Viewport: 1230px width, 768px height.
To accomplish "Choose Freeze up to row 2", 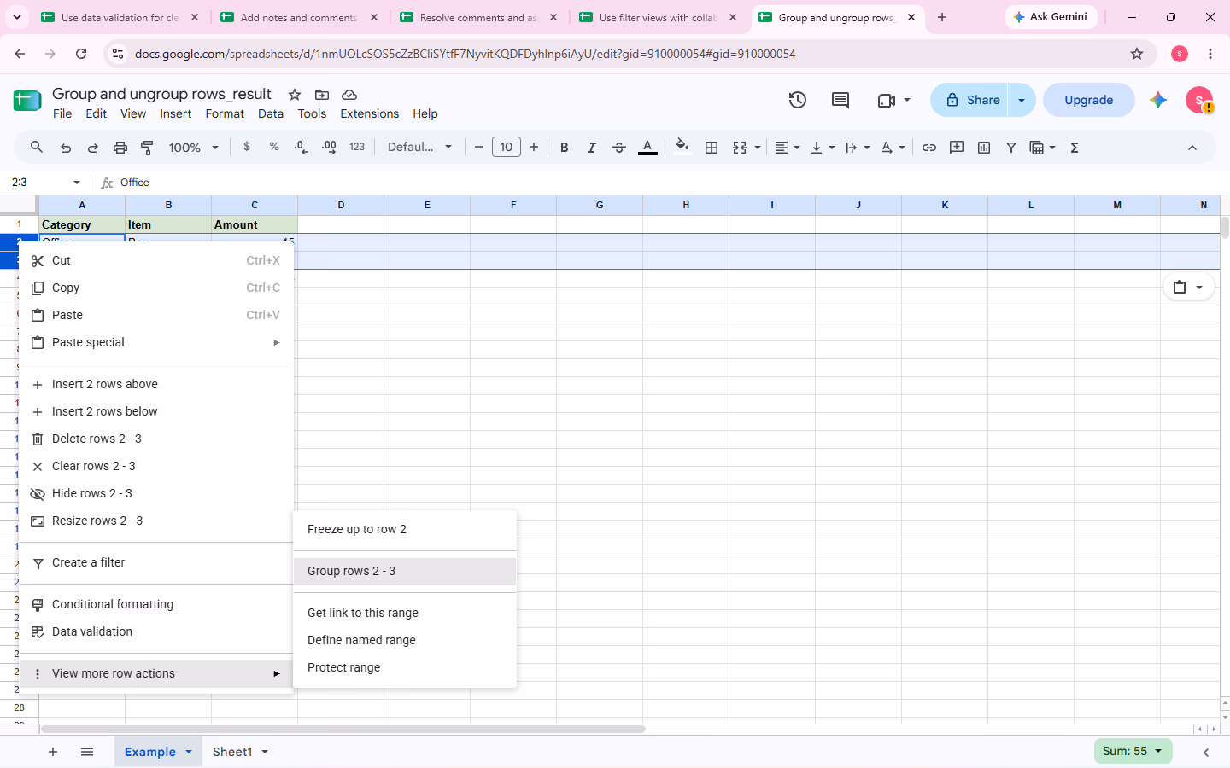I will 405,529.
